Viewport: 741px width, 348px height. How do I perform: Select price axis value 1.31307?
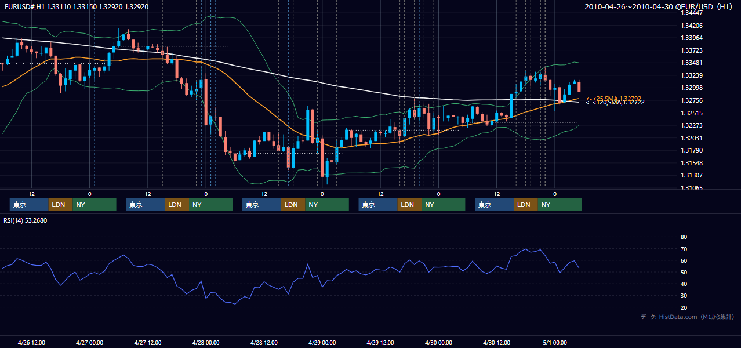[x=692, y=175]
